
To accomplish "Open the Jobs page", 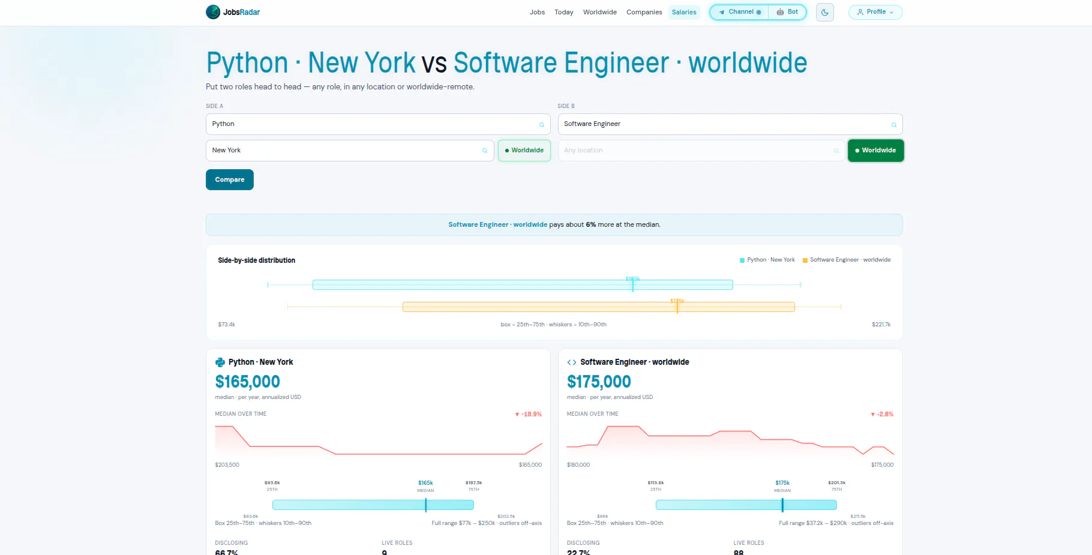I will tap(537, 12).
